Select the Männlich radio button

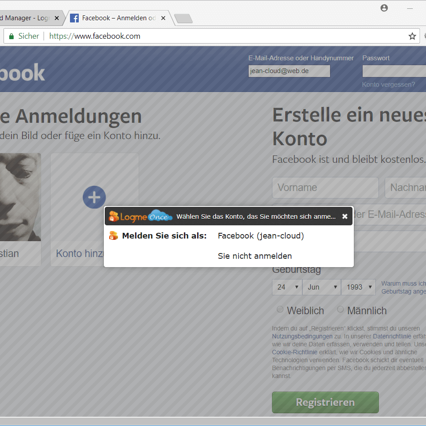(x=340, y=309)
